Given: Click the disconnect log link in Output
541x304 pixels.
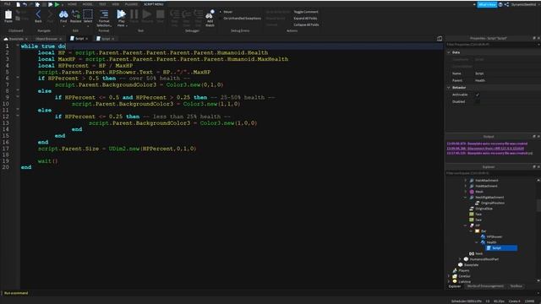Looking at the screenshot, I should 485,149.
